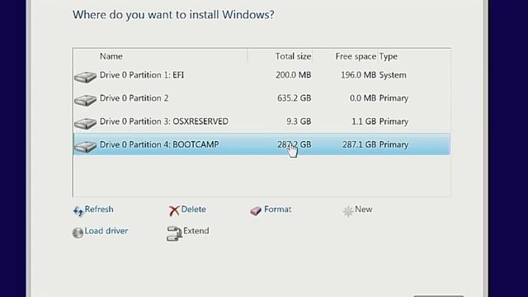
Task: Click Primary type in BOOTCAMP row
Action: [x=394, y=144]
